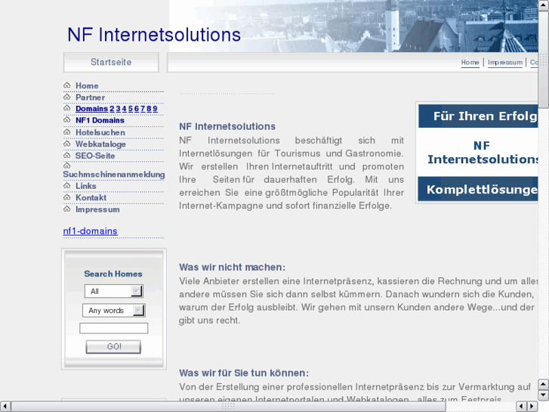Open Domains page 3 link

click(118, 109)
